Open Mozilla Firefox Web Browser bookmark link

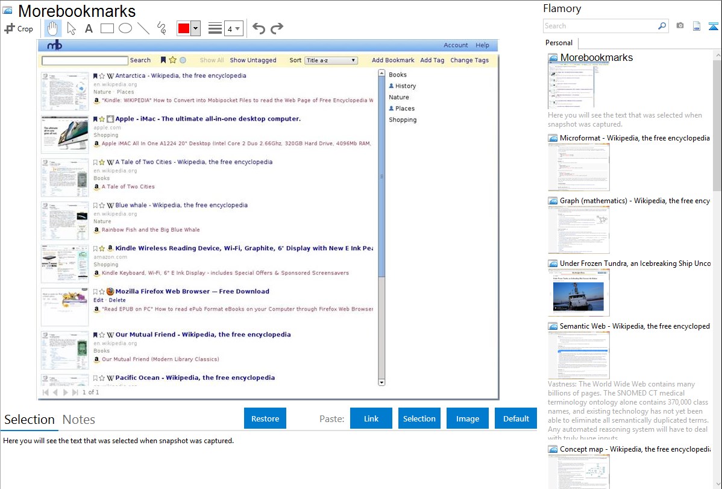[192, 291]
